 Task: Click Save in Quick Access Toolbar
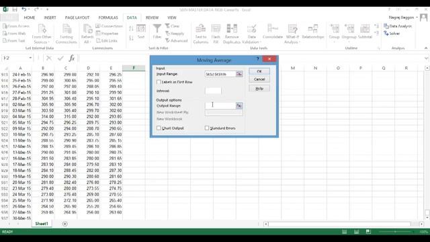pos(15,9)
